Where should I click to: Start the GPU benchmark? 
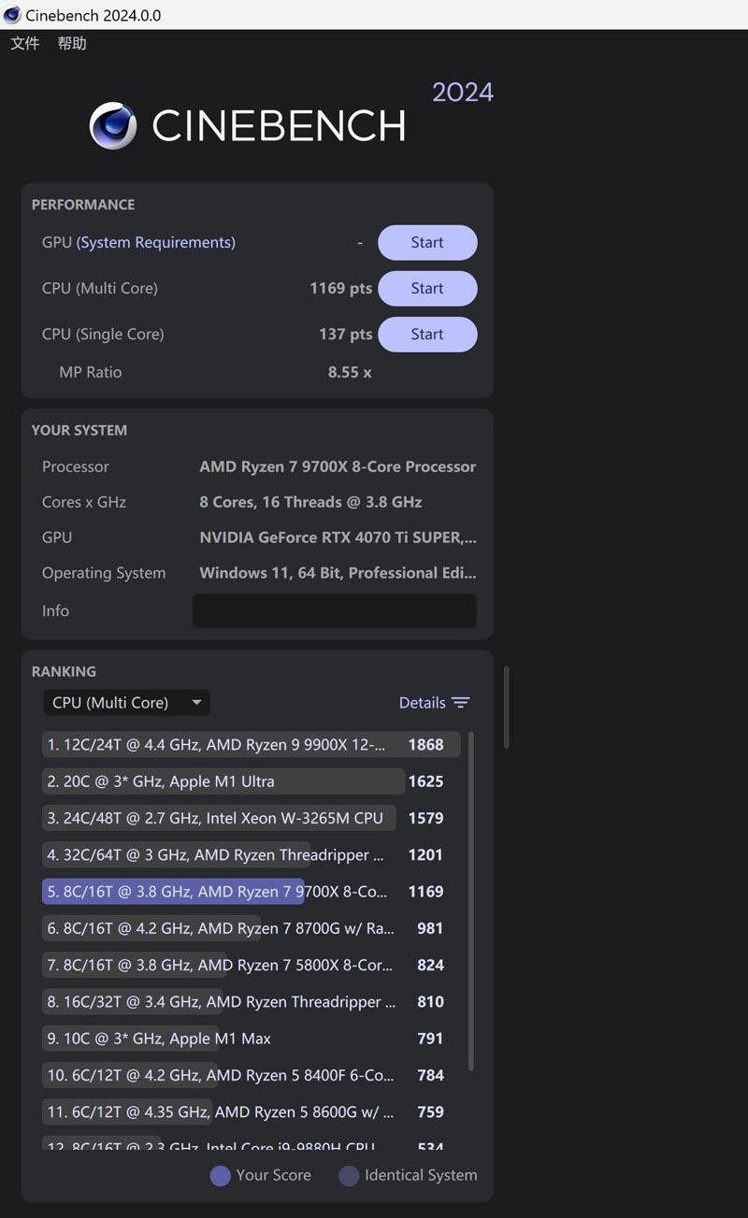click(x=427, y=242)
